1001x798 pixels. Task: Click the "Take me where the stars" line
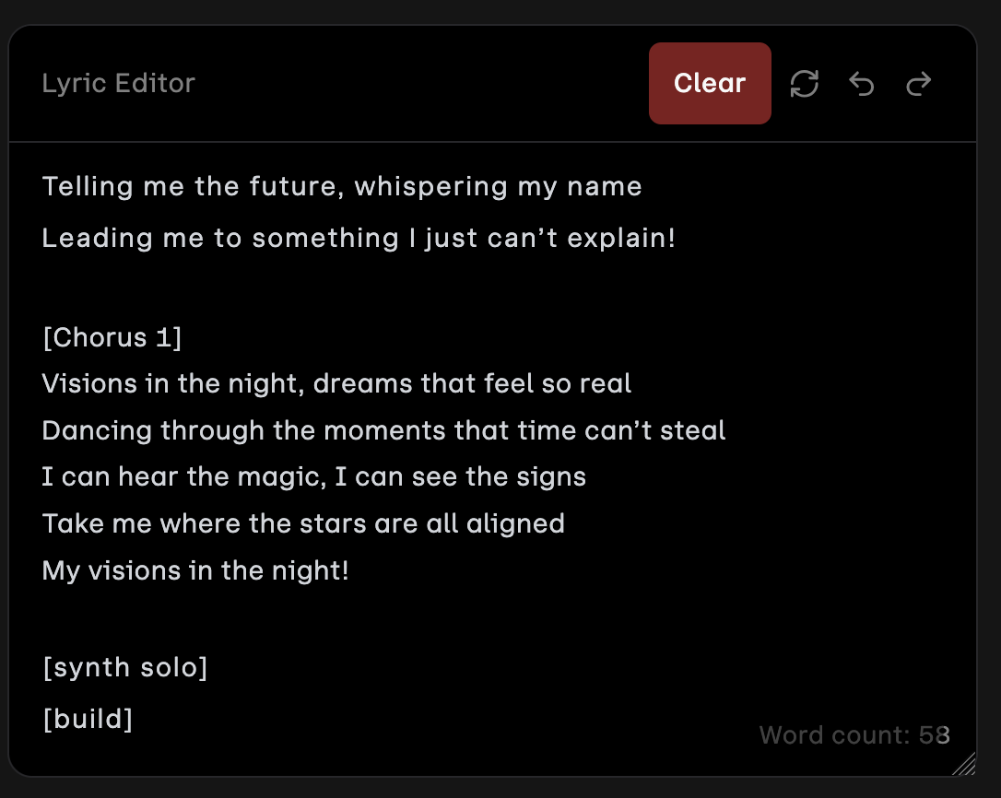(x=303, y=524)
